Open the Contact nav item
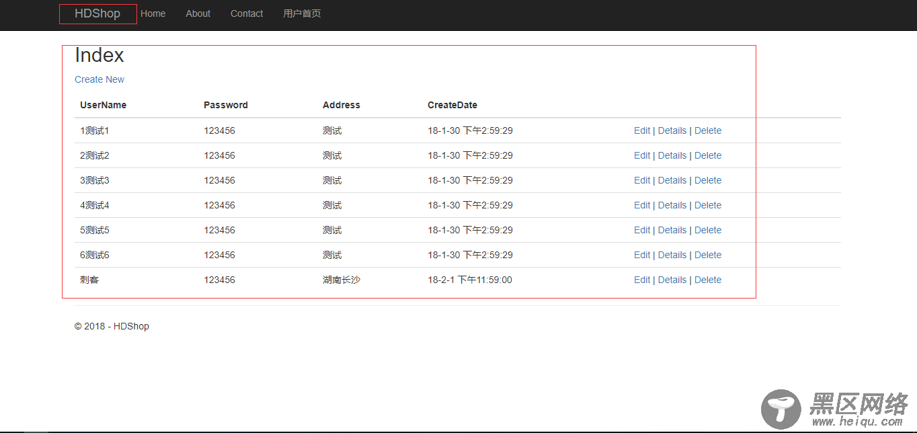 click(x=247, y=13)
